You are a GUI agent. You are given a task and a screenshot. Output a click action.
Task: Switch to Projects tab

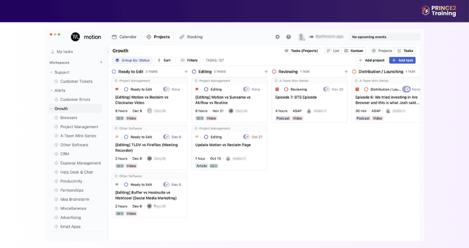[158, 37]
